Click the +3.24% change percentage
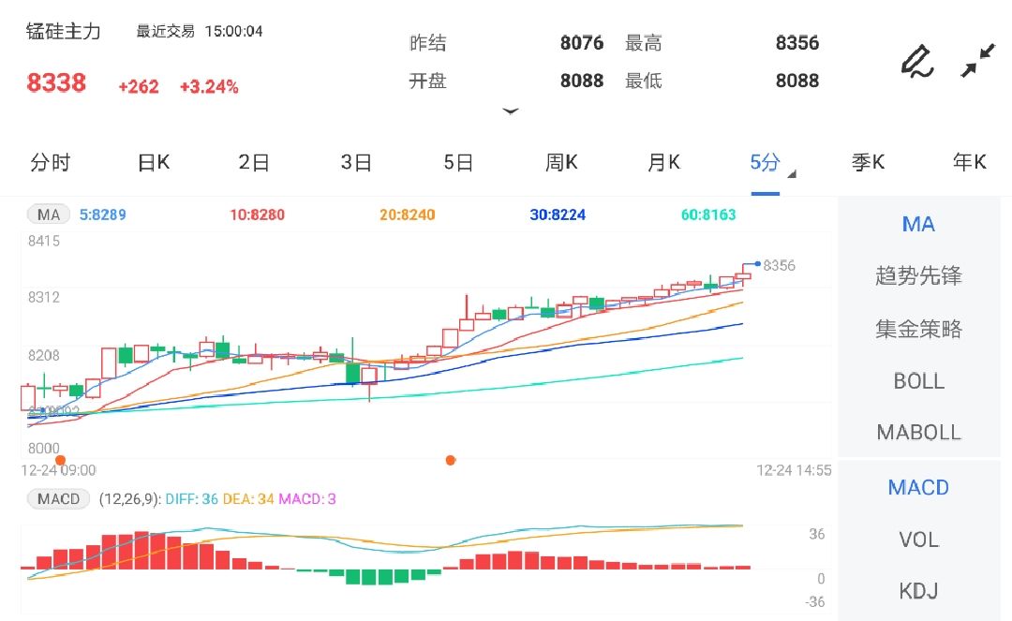 pos(209,86)
